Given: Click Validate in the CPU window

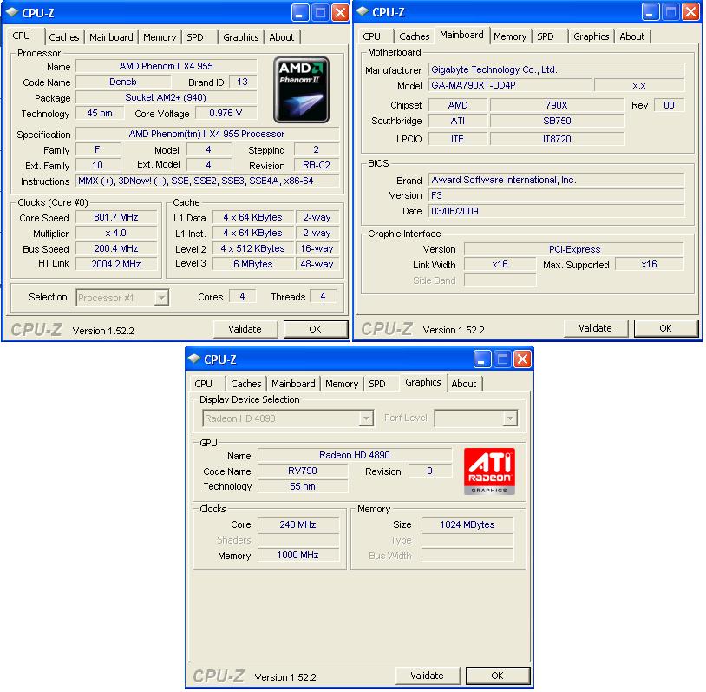Looking at the screenshot, I should click(245, 329).
